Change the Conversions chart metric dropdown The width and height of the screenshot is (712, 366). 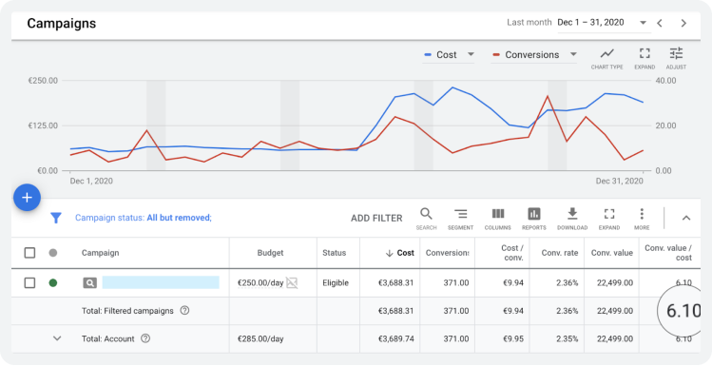[534, 55]
